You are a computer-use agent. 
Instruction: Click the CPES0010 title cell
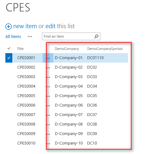tap(26, 143)
